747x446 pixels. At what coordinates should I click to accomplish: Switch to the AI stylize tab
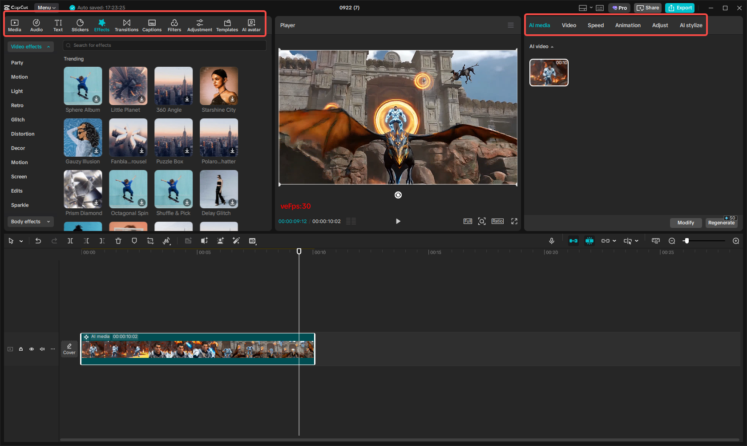click(691, 25)
